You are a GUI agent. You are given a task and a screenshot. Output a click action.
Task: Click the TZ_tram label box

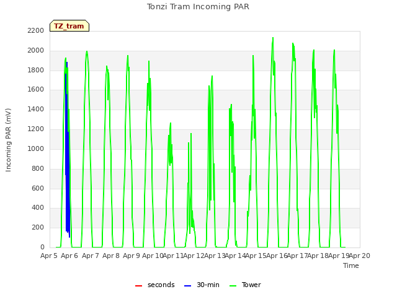(x=69, y=26)
